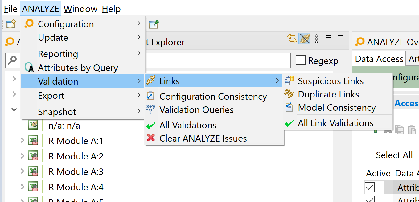
Task: Switch to the Data Access tab
Action: pyautogui.click(x=379, y=59)
